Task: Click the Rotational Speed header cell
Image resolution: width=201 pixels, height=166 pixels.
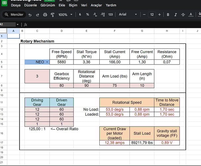Action: coord(127,102)
